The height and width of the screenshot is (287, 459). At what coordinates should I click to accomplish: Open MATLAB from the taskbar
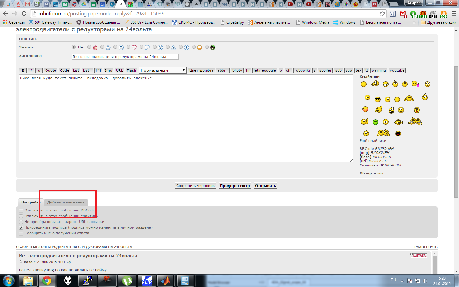tap(165, 281)
